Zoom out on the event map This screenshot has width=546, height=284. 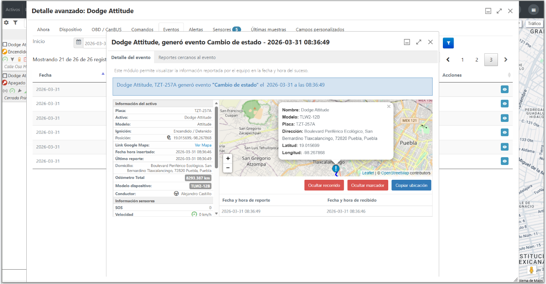pyautogui.click(x=228, y=168)
